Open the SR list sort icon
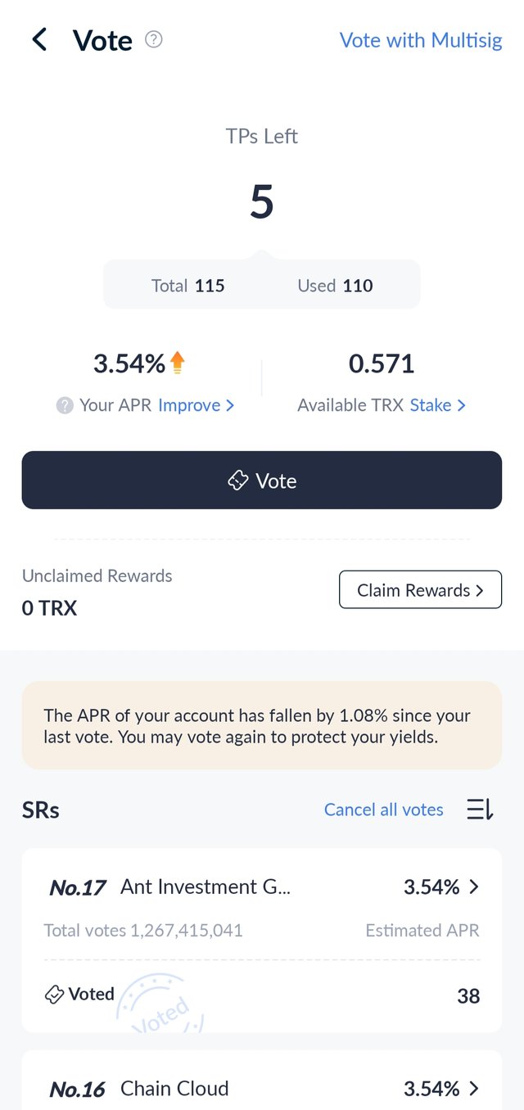The width and height of the screenshot is (524, 1110). [x=480, y=810]
